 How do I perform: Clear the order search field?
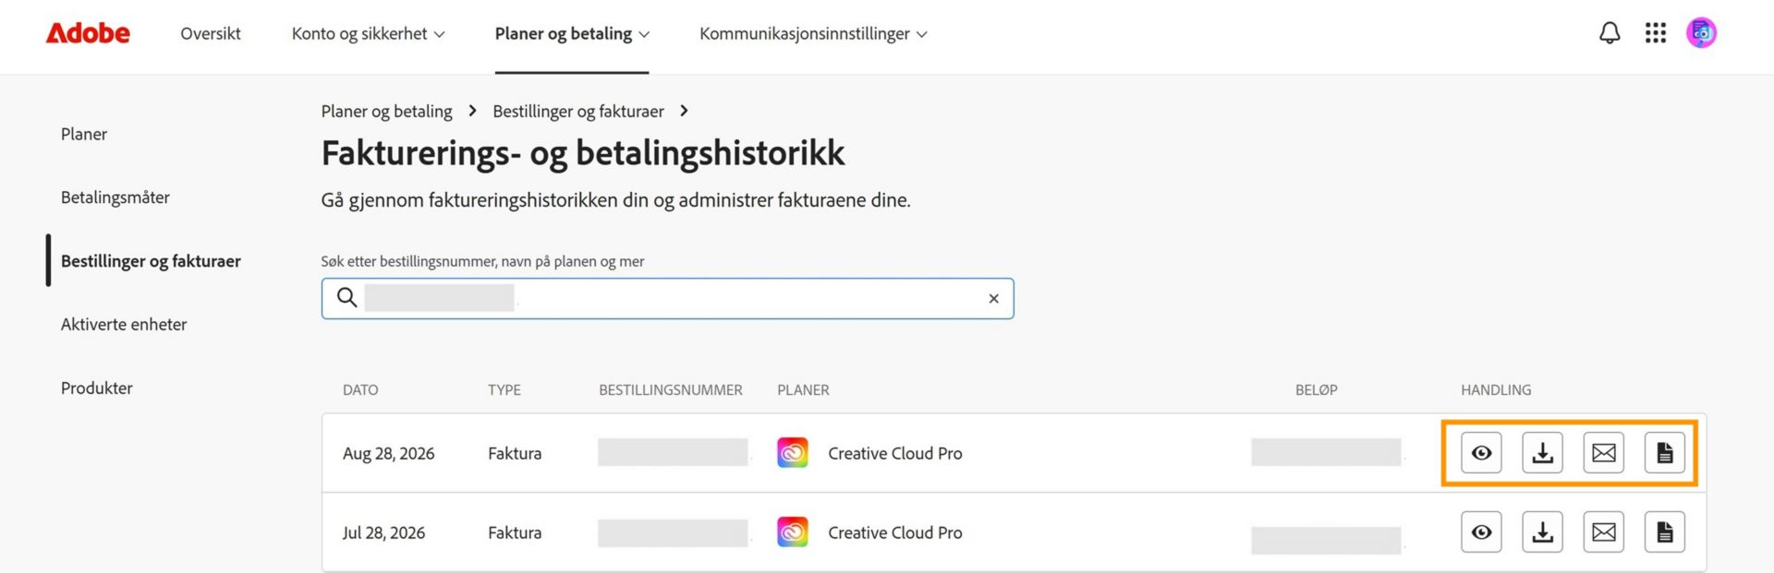(x=993, y=298)
